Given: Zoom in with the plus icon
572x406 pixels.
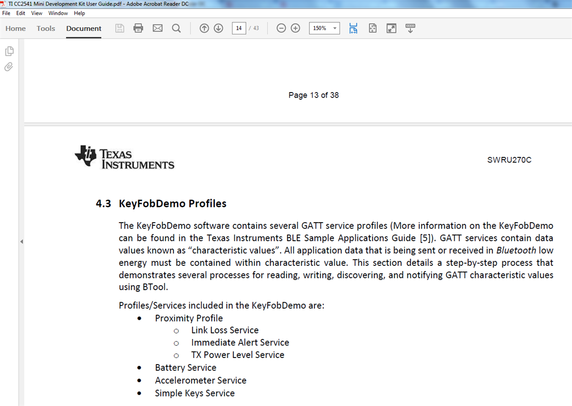Looking at the screenshot, I should click(295, 28).
